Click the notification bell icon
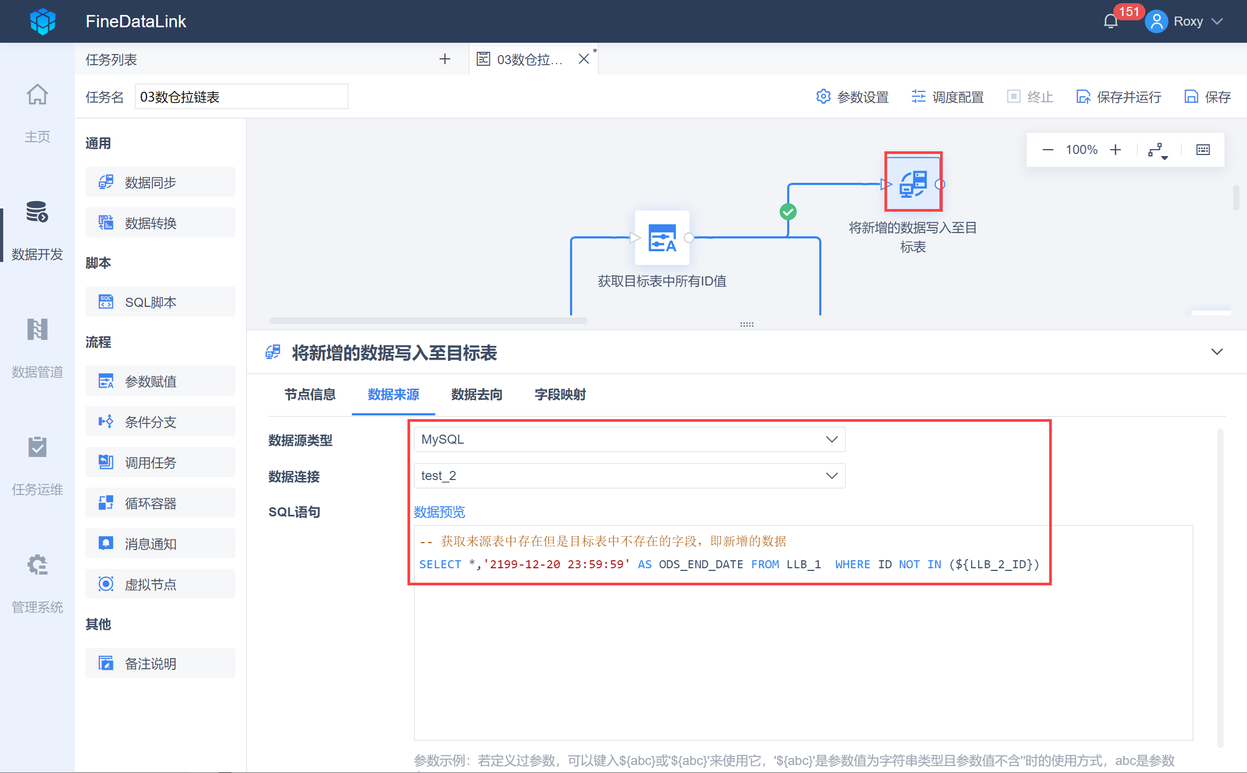 [x=1111, y=21]
